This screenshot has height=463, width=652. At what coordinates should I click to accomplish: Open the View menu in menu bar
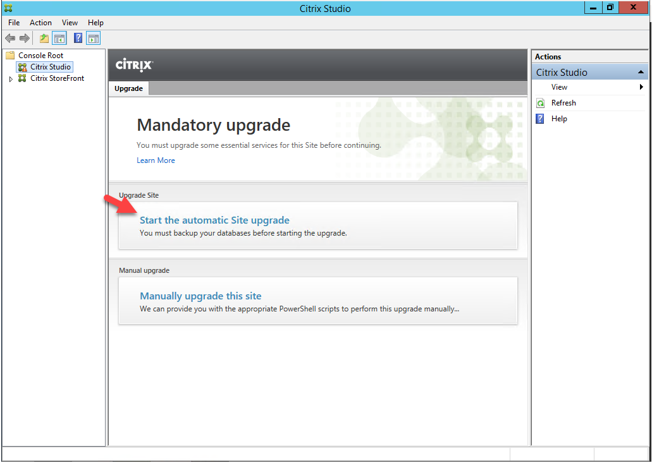pos(70,23)
